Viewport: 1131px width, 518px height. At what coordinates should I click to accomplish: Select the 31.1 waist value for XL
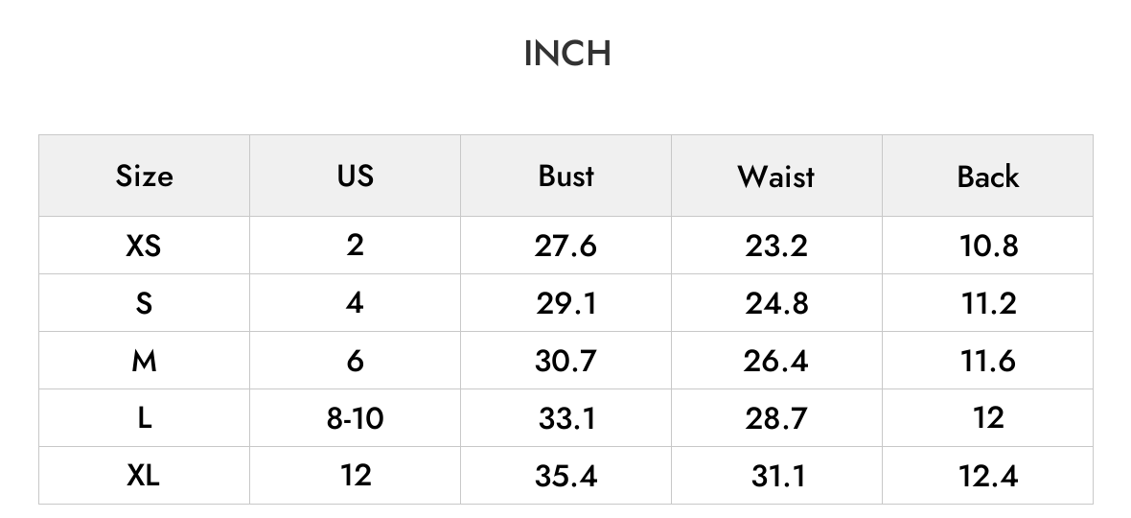[777, 476]
